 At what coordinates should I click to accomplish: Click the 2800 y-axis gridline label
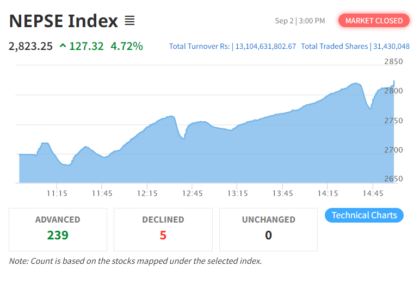click(393, 91)
